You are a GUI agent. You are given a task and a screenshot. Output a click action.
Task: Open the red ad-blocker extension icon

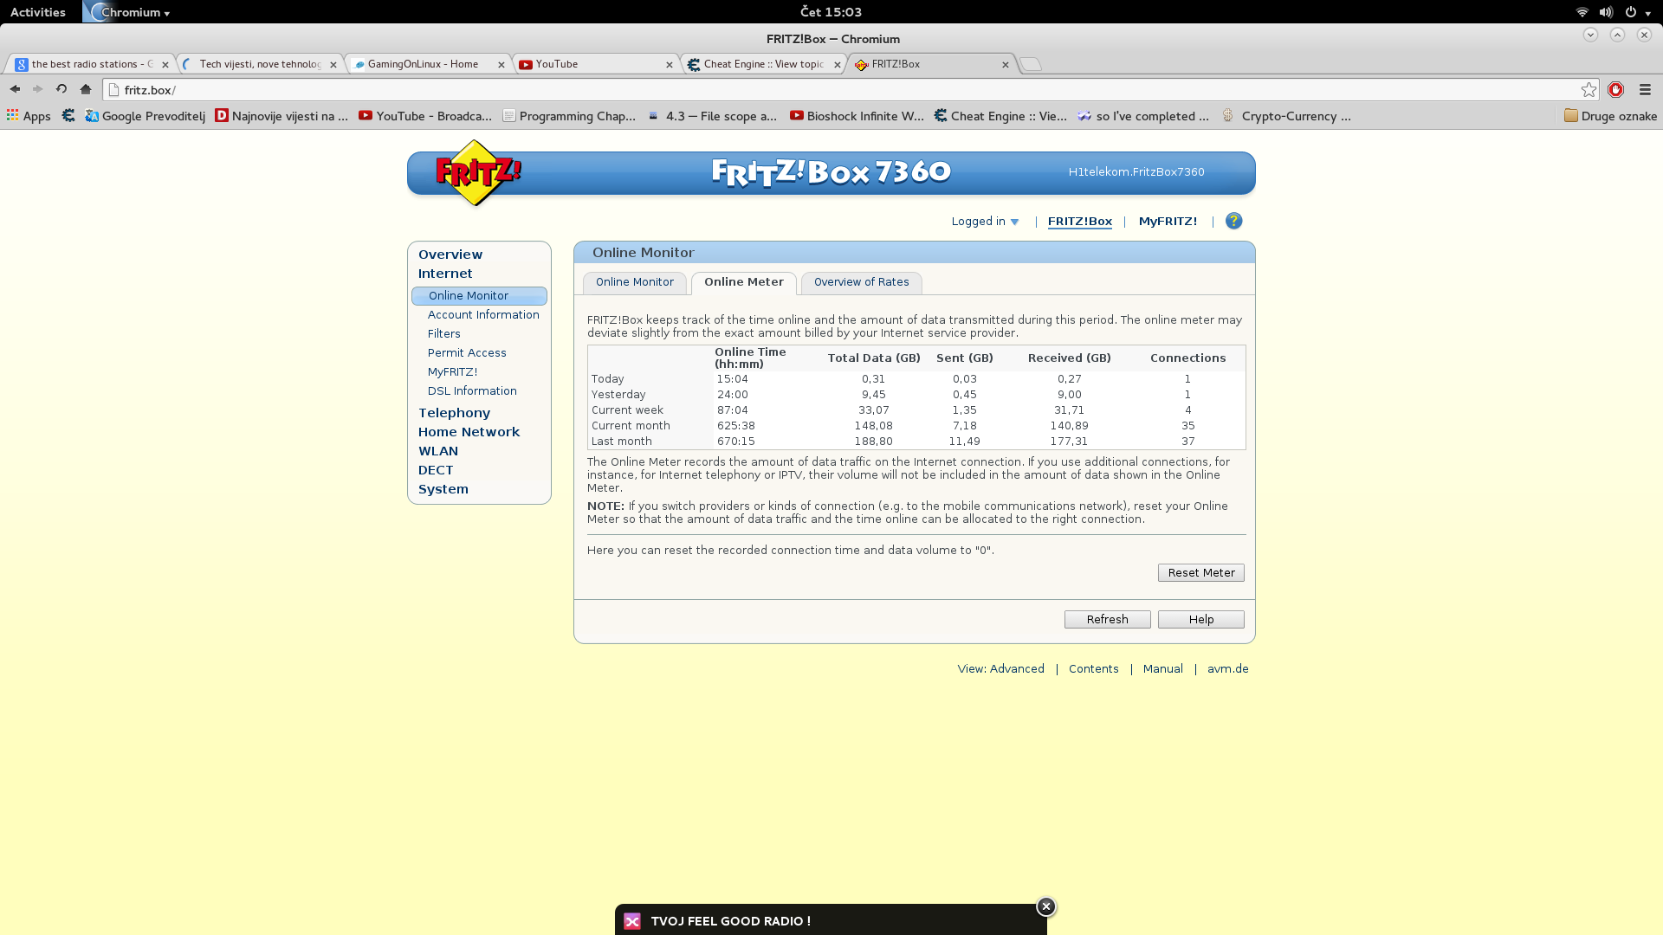1615,90
